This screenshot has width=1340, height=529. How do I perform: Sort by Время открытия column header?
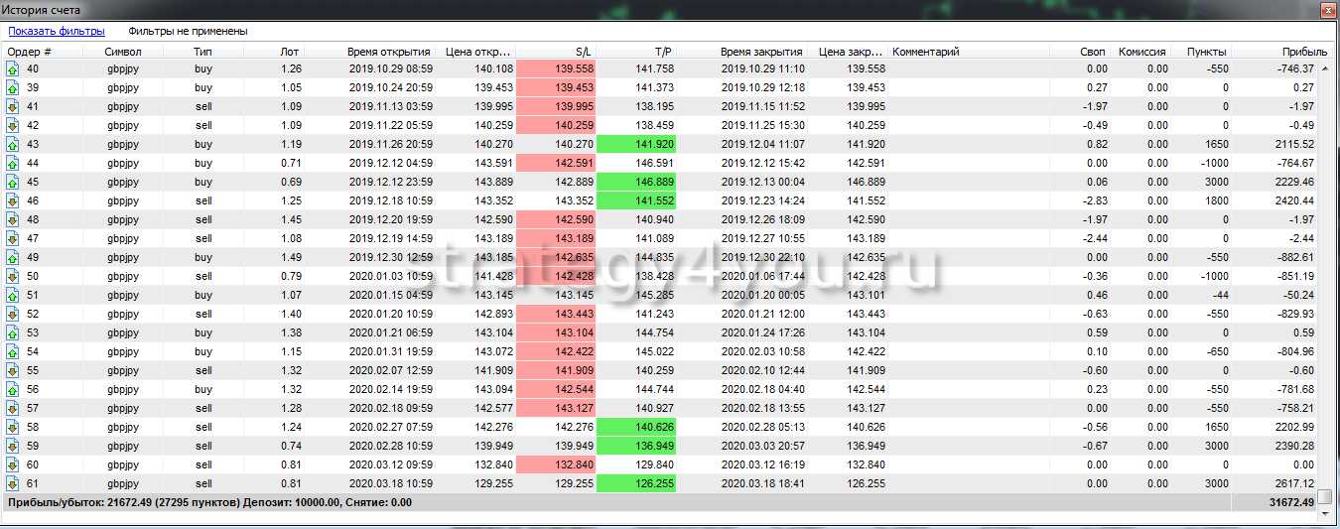[389, 52]
